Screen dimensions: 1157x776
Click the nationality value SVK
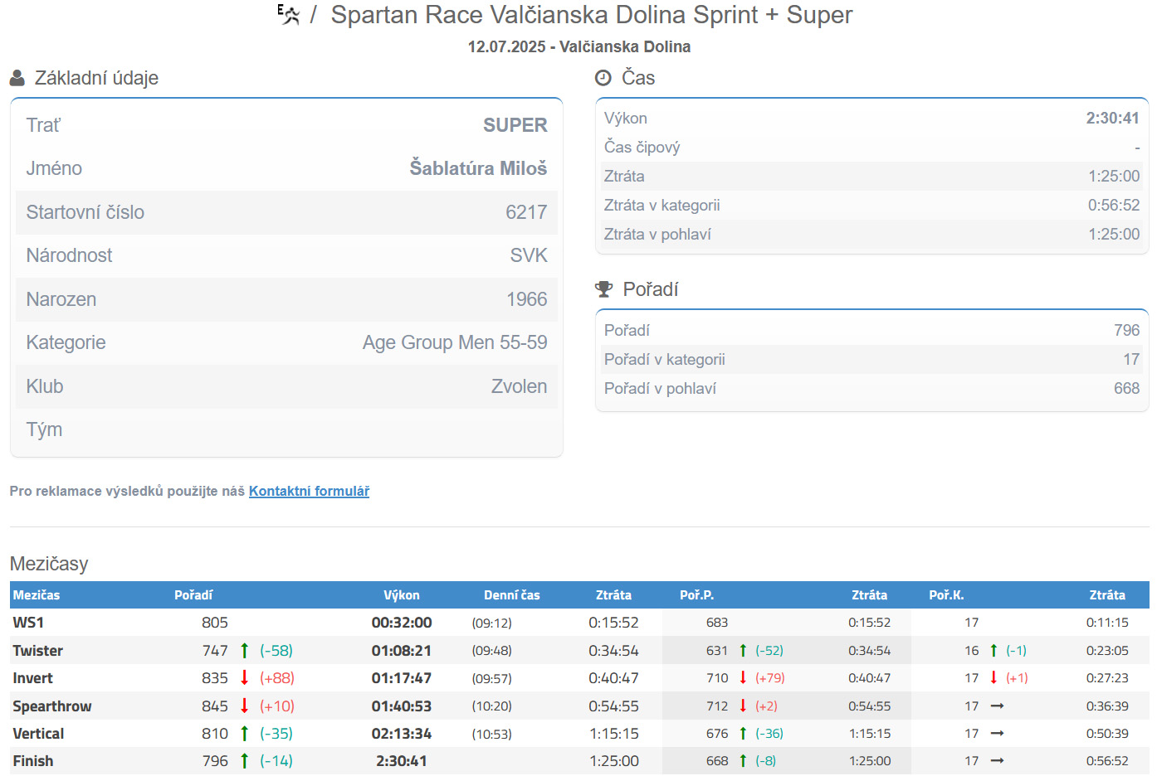coord(529,255)
